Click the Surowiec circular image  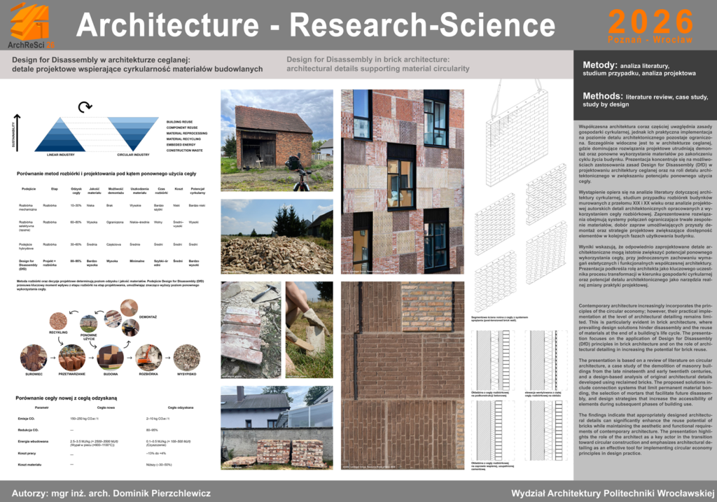pyautogui.click(x=34, y=357)
